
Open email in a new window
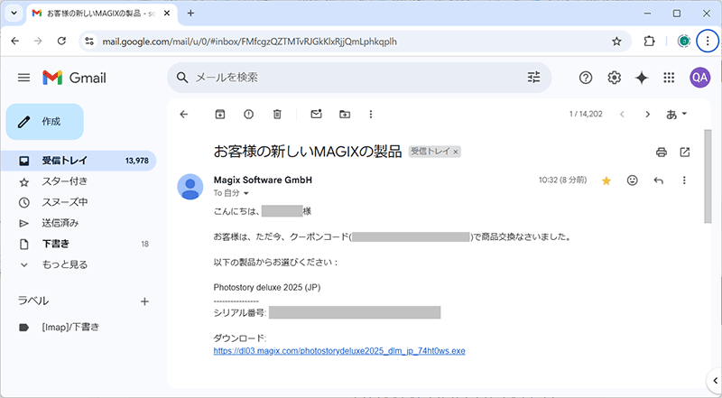click(x=685, y=152)
